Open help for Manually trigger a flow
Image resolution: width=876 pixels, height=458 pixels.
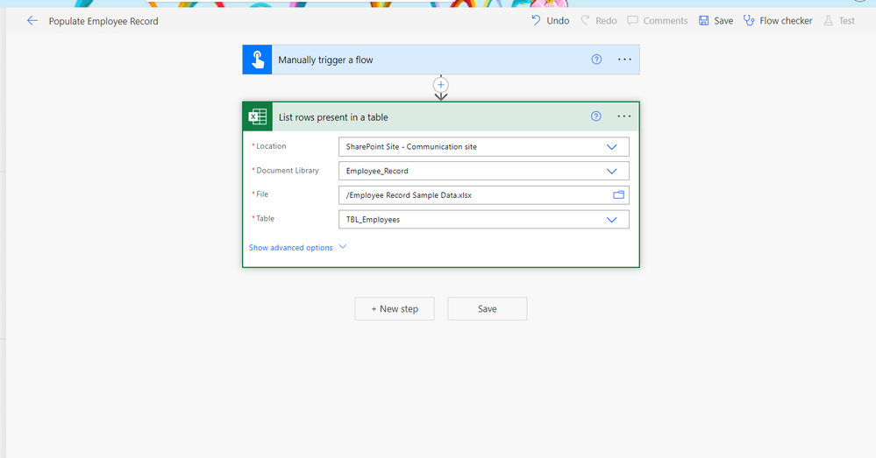tap(596, 60)
